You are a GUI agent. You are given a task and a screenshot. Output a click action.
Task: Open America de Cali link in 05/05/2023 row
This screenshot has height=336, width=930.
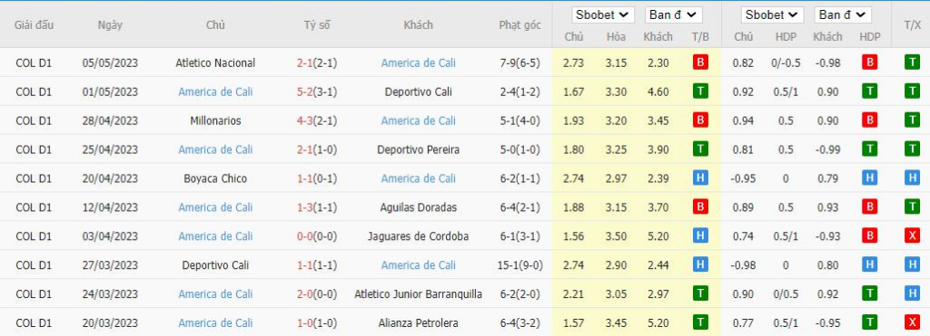418,62
